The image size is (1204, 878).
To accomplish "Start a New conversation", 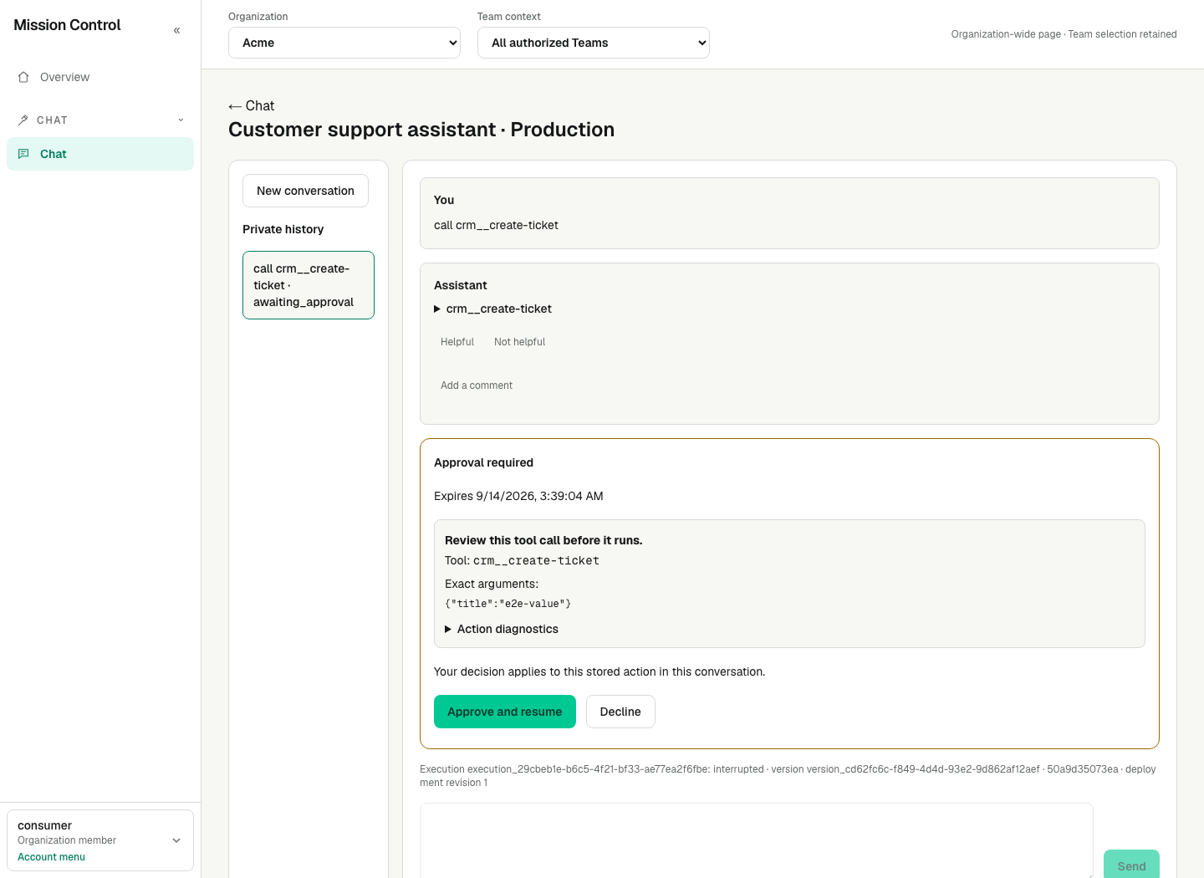I will click(x=305, y=191).
